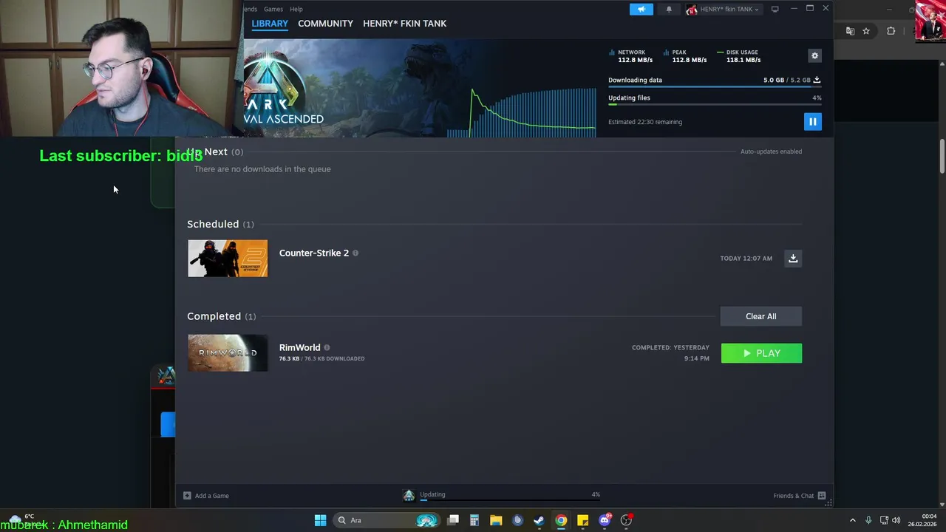Viewport: 946px width, 532px height.
Task: Open the LIBRARY tab
Action: click(x=270, y=24)
